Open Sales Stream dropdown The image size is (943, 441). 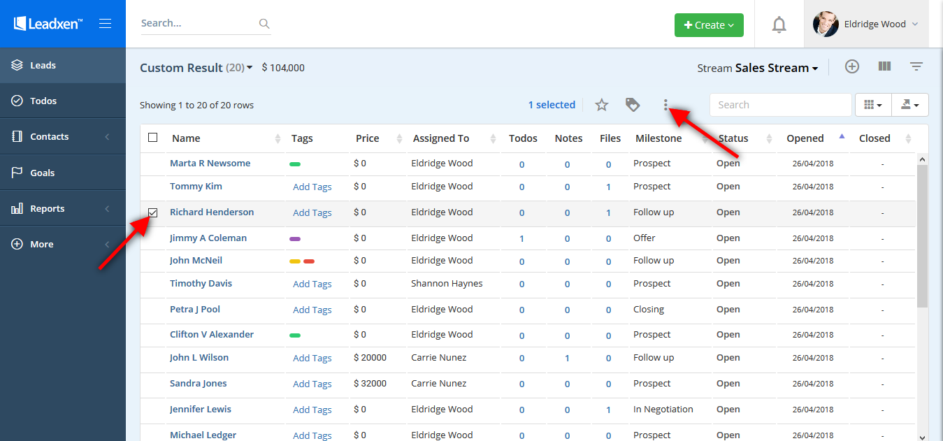pyautogui.click(x=776, y=68)
